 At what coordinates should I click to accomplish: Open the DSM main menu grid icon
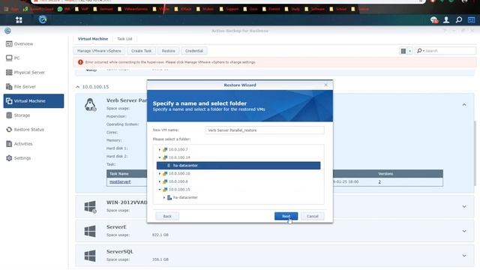click(x=19, y=20)
